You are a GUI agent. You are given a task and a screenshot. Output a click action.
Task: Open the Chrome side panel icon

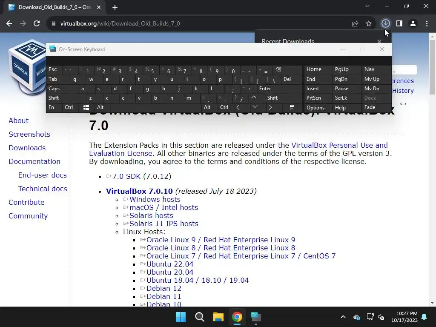point(399,24)
